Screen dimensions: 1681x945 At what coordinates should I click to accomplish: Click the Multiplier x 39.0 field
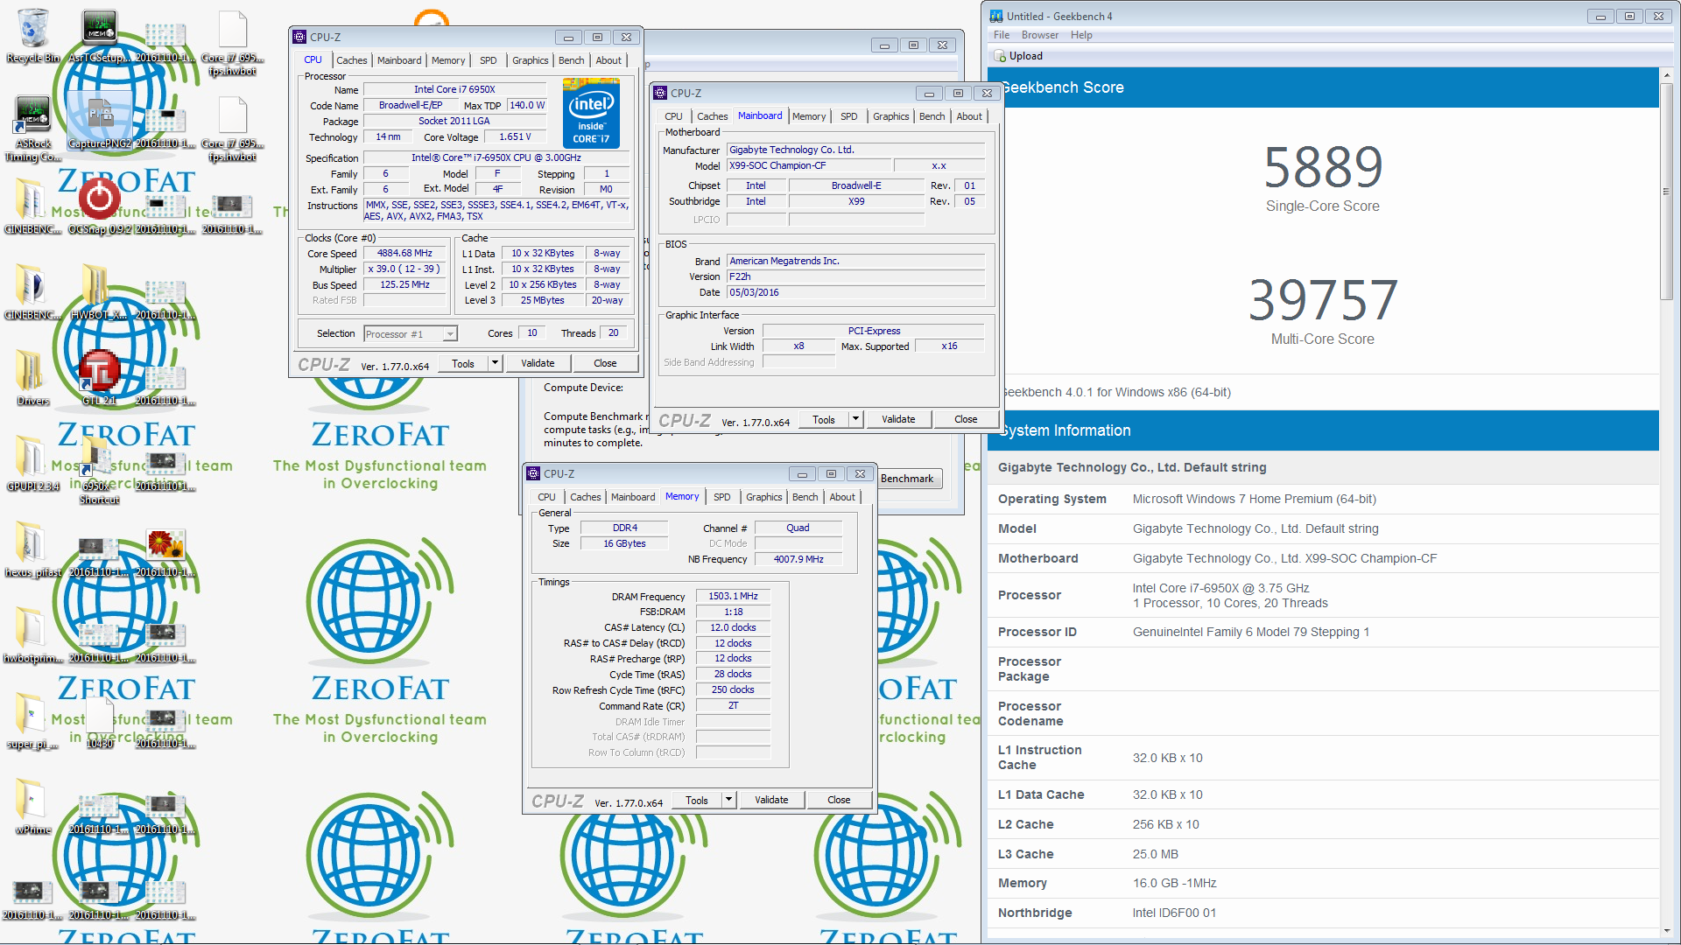click(404, 269)
